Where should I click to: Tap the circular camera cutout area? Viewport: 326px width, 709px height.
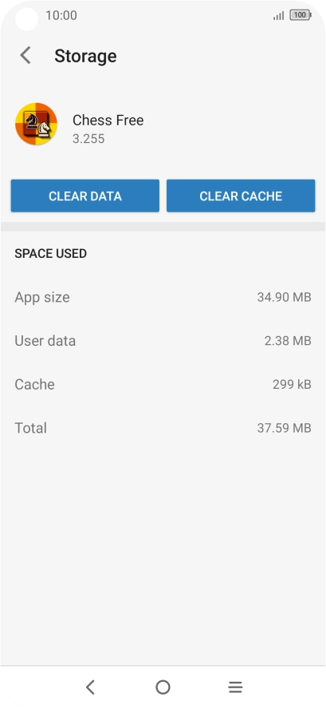point(26,19)
